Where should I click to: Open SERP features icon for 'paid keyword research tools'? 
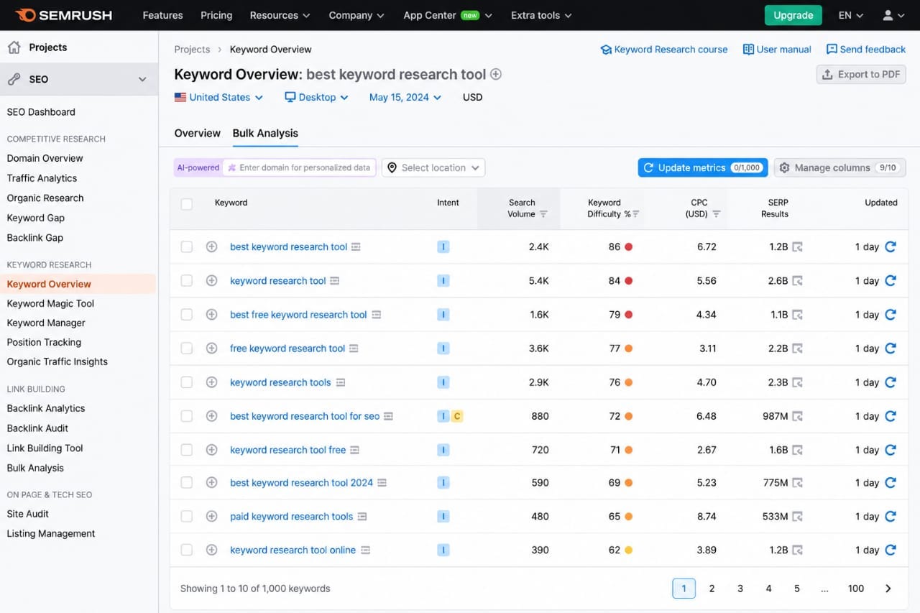click(x=362, y=517)
